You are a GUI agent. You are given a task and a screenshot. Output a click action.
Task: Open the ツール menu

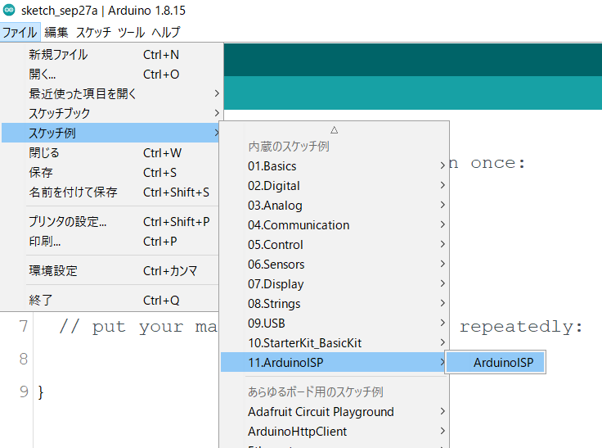[x=131, y=32]
